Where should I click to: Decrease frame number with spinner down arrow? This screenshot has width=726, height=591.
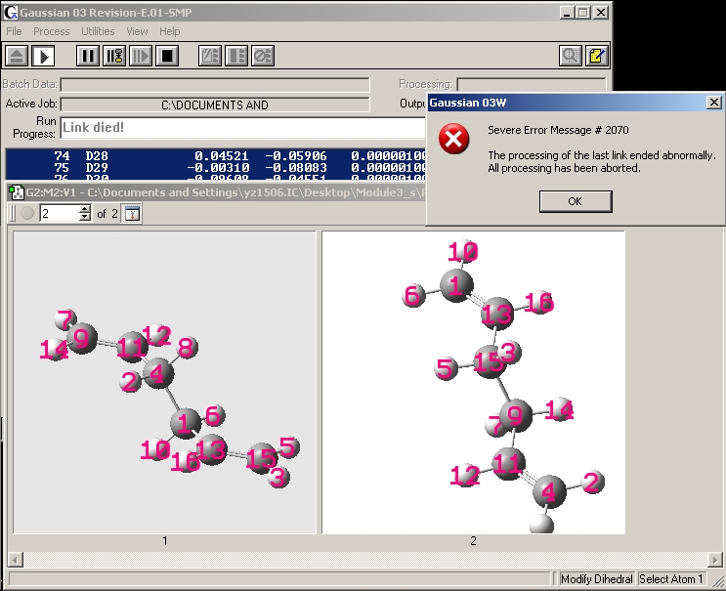[84, 217]
